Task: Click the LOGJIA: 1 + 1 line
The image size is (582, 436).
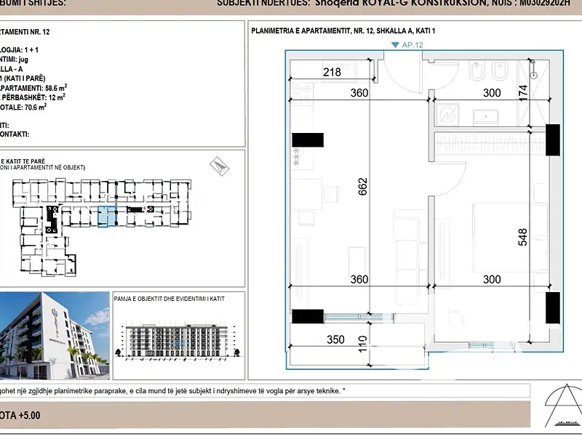Action: pos(19,49)
